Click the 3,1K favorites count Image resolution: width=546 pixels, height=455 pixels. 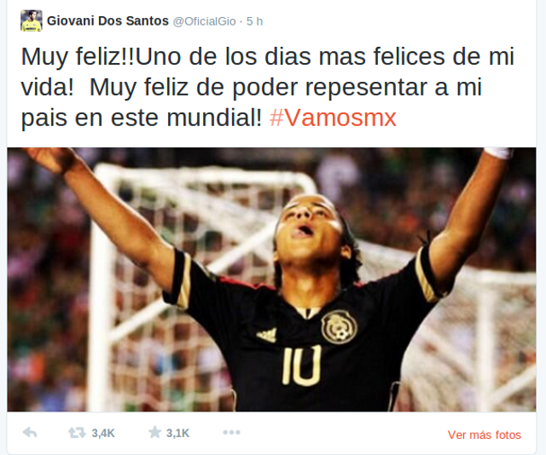pyautogui.click(x=177, y=433)
